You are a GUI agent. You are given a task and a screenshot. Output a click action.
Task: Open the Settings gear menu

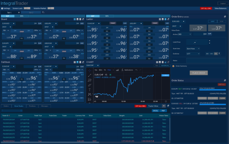point(6,8)
